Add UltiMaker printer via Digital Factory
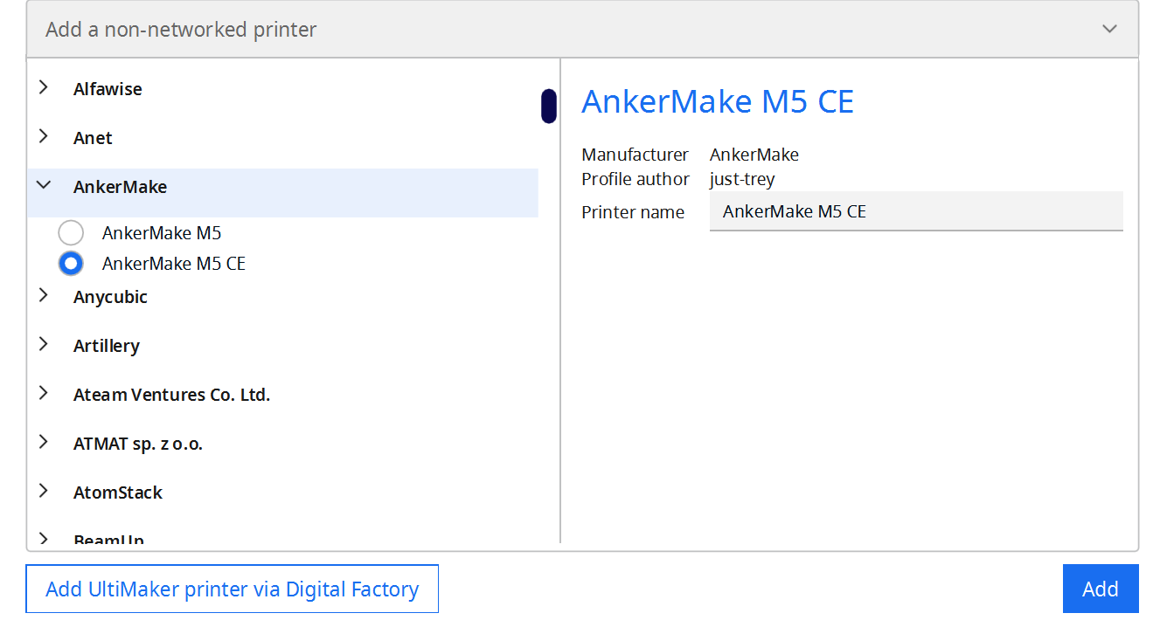1153x627 pixels. (x=233, y=589)
